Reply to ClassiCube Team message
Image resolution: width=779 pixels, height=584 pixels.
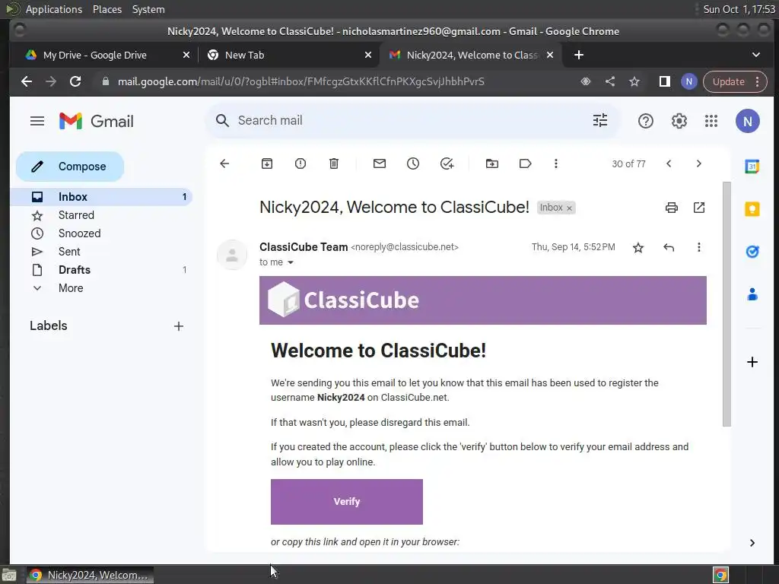coord(669,247)
